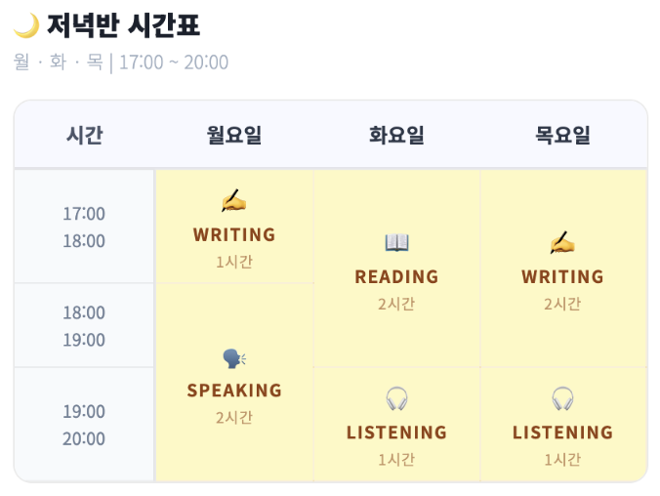This screenshot has height=496, width=660.
Task: Open Thursday's WRITING 2시간 class
Action: pyautogui.click(x=563, y=269)
